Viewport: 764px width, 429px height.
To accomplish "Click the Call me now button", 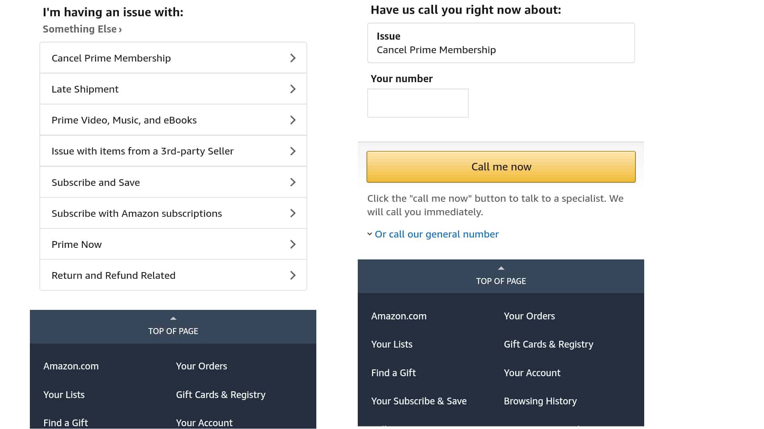I will tap(501, 166).
